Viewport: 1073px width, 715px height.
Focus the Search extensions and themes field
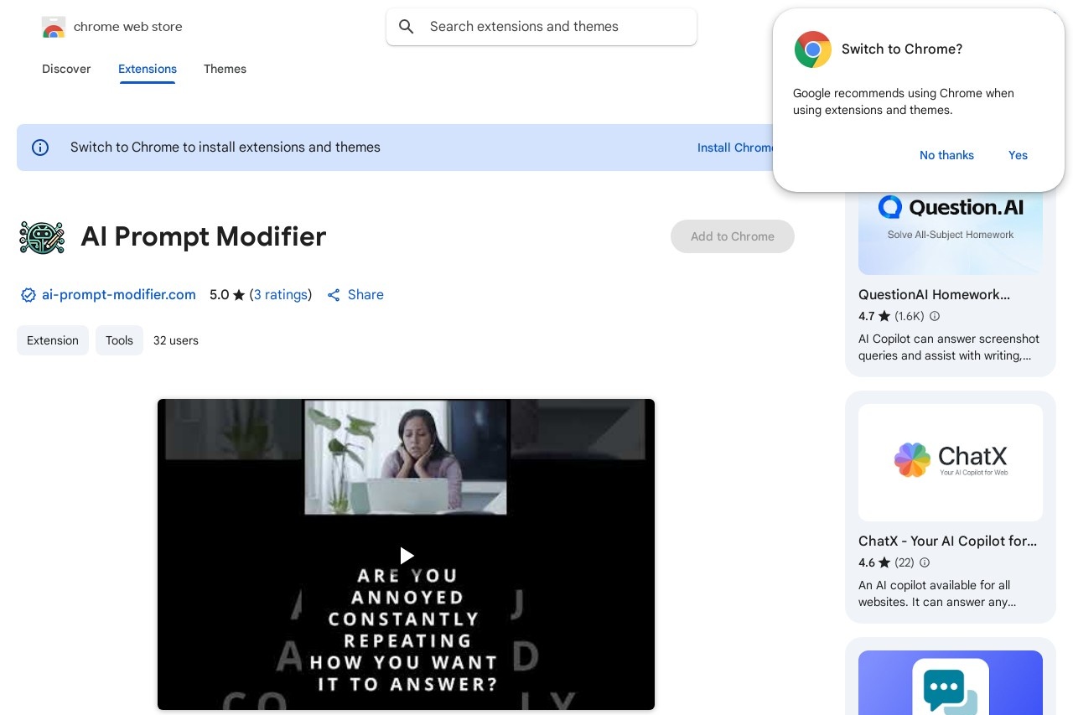(x=542, y=27)
